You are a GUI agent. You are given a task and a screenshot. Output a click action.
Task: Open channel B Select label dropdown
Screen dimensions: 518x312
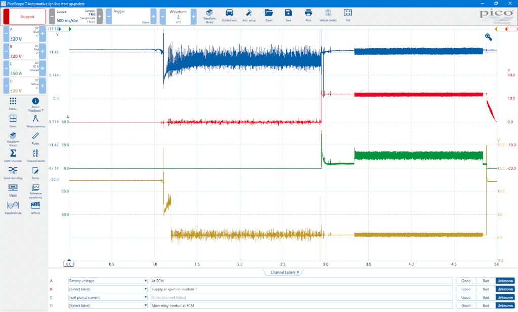pyautogui.click(x=108, y=289)
